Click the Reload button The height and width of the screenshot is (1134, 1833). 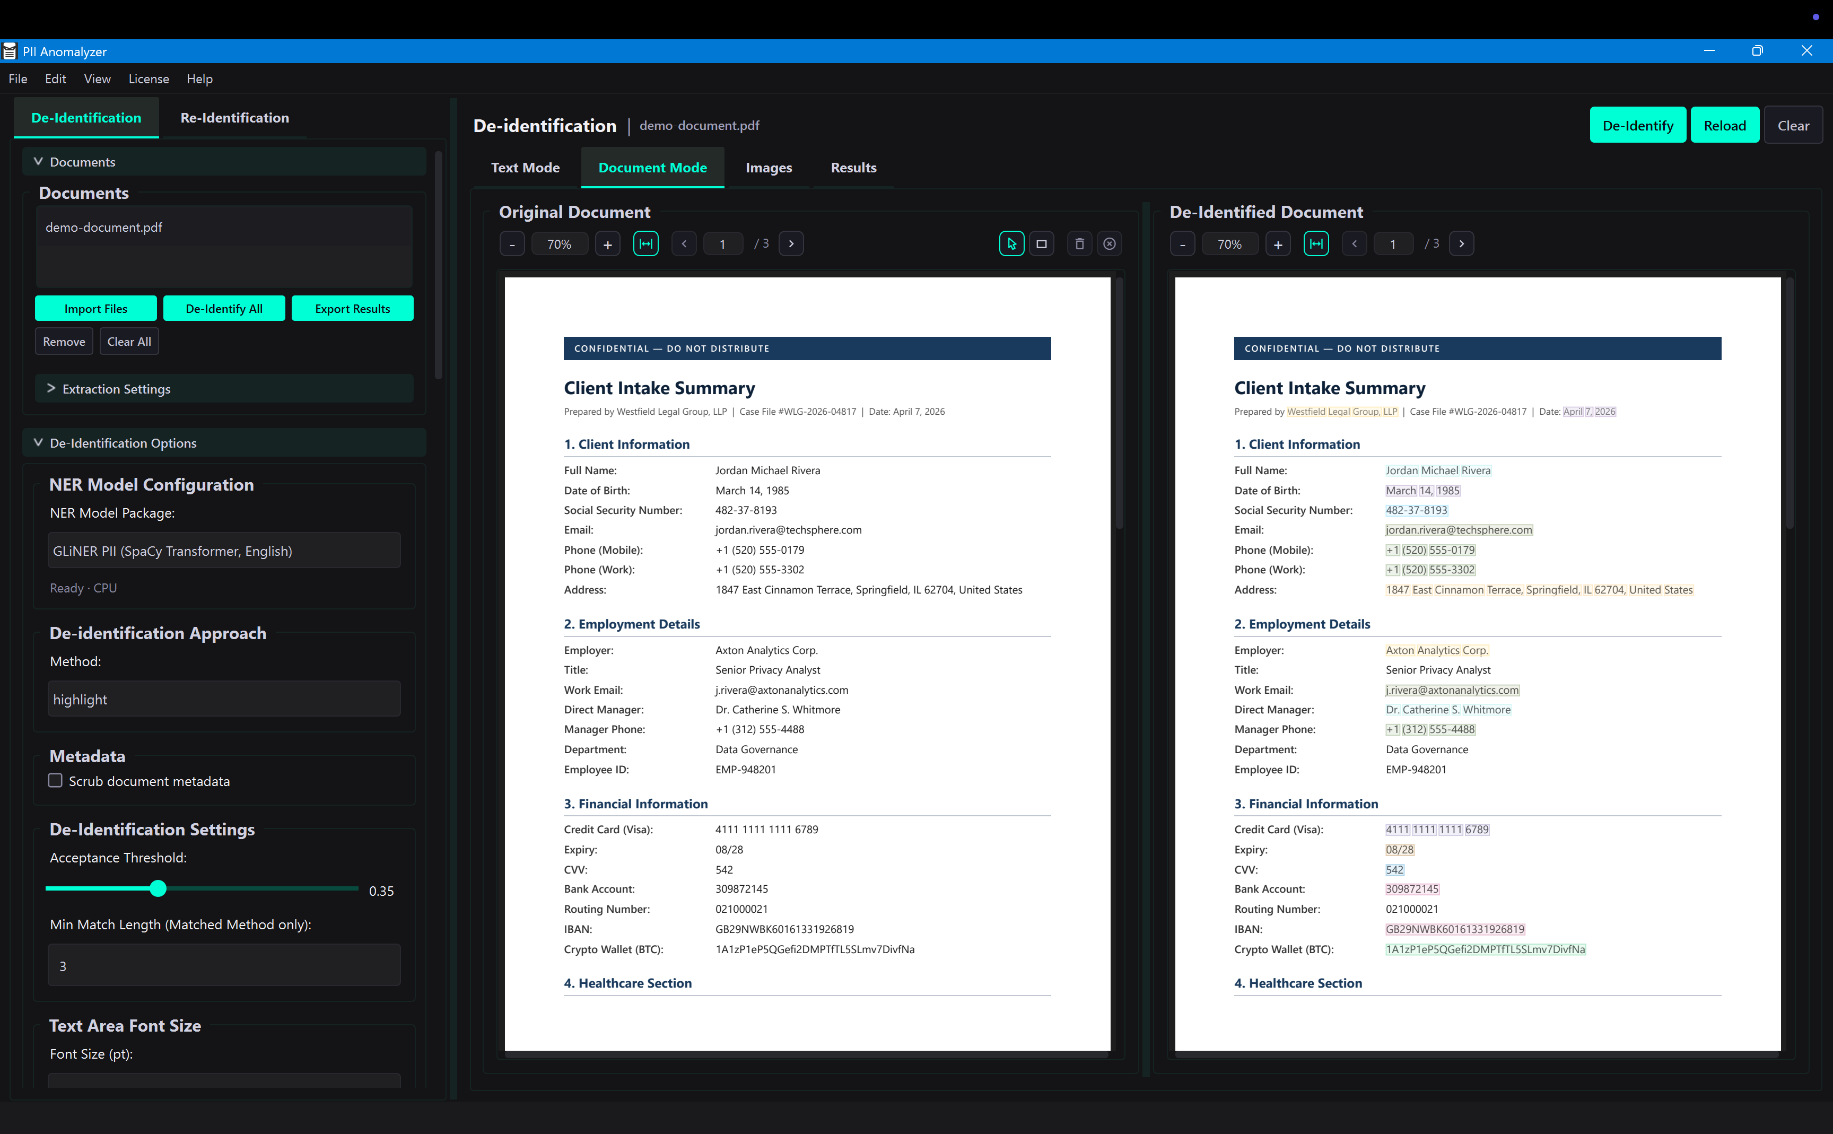[1724, 125]
